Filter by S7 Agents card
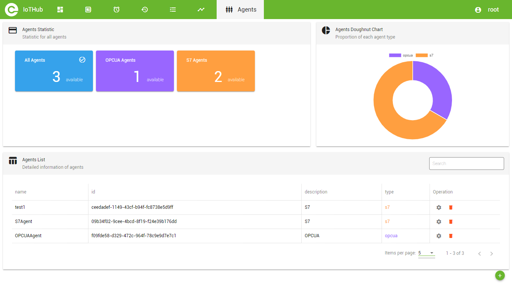Image resolution: width=512 pixels, height=287 pixels. (x=216, y=71)
